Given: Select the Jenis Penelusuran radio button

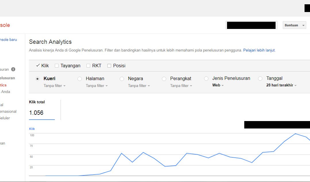Looking at the screenshot, I should click(206, 79).
